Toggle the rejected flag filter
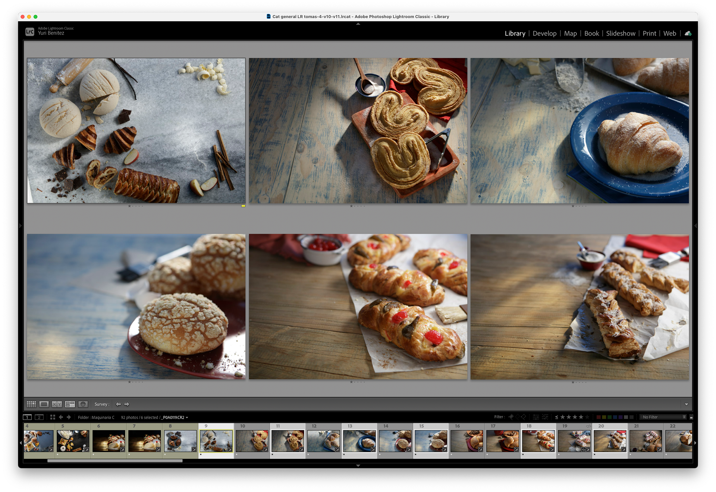This screenshot has height=492, width=716. coord(524,417)
